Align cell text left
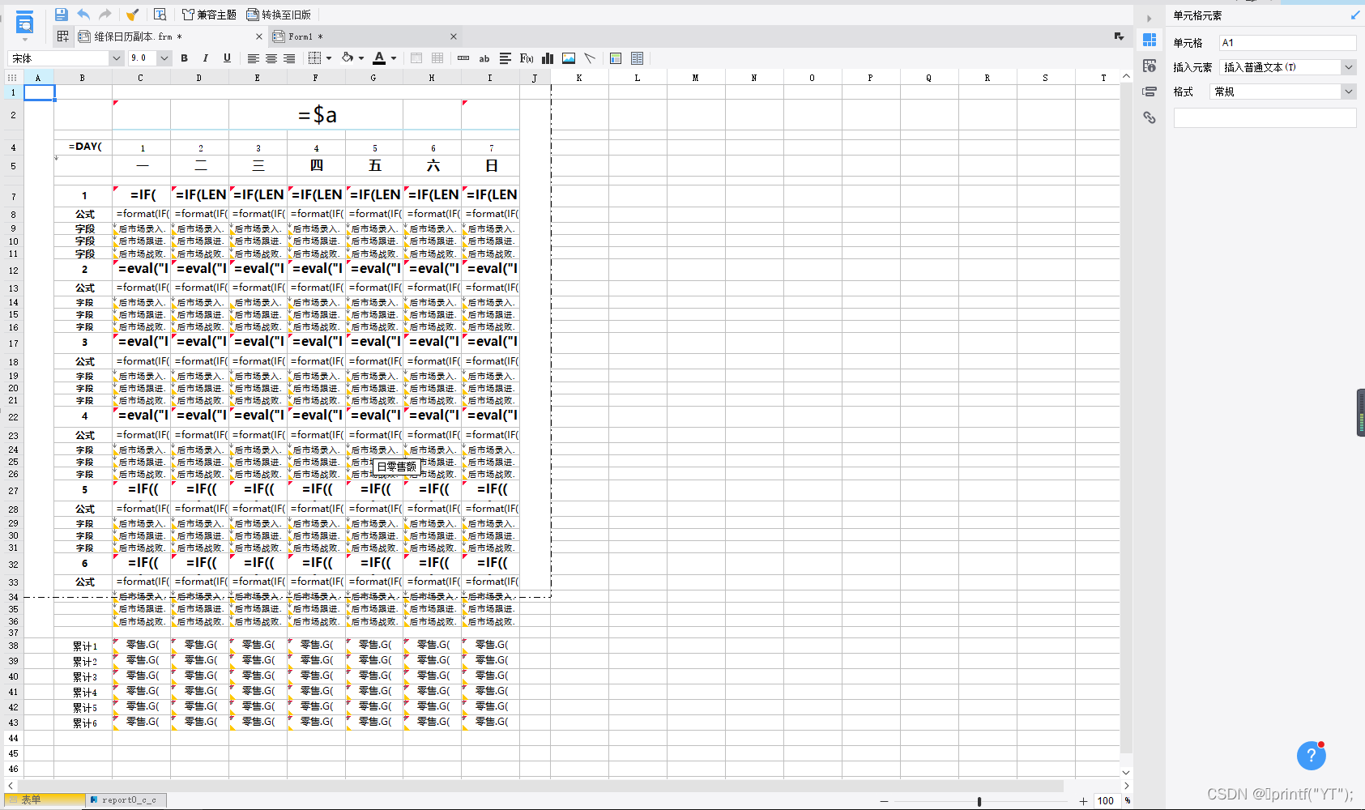The height and width of the screenshot is (810, 1365). point(254,58)
